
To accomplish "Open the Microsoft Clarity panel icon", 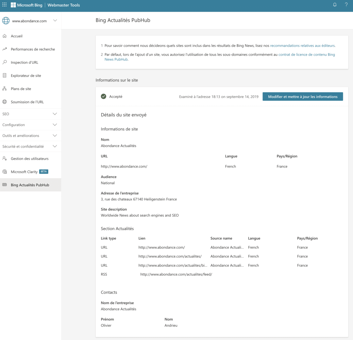I will point(5,171).
